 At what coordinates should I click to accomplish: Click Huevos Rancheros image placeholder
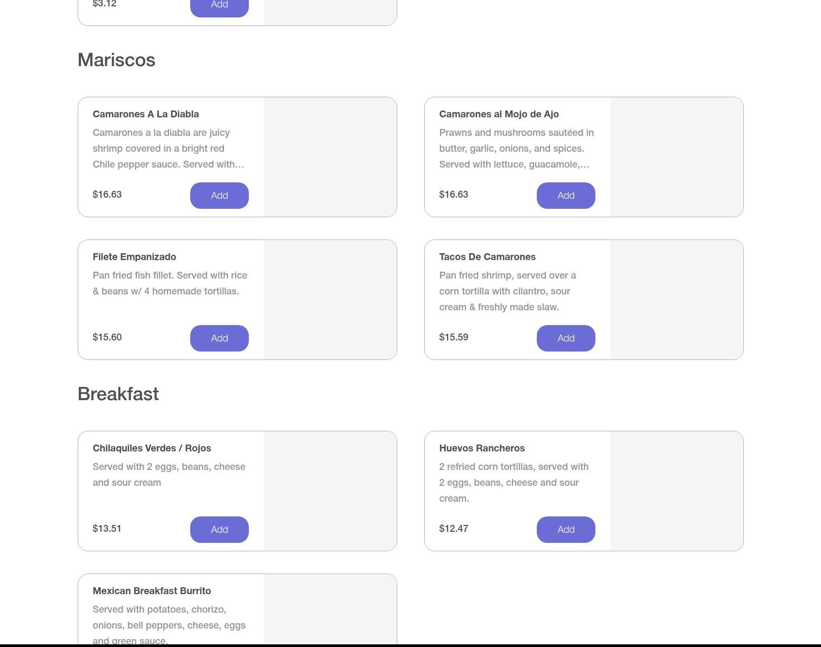tap(677, 491)
